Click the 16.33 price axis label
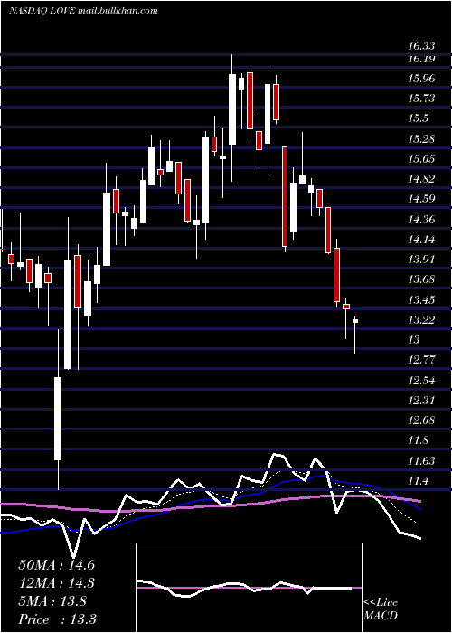 pos(421,46)
